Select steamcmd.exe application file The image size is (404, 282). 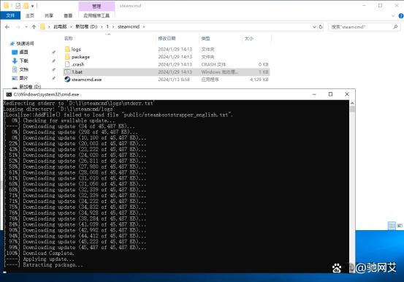coord(86,80)
